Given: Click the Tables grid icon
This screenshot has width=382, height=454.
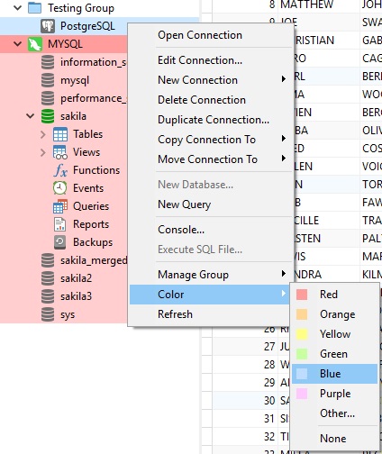Looking at the screenshot, I should [60, 134].
